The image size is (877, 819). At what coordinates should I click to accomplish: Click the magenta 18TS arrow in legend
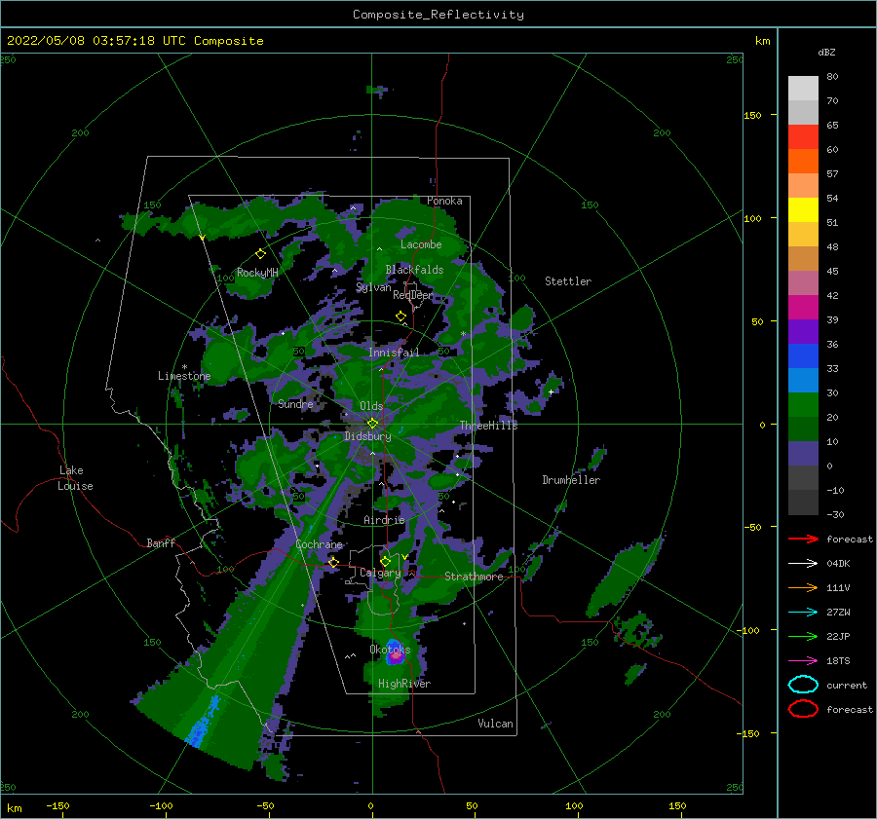pyautogui.click(x=803, y=661)
